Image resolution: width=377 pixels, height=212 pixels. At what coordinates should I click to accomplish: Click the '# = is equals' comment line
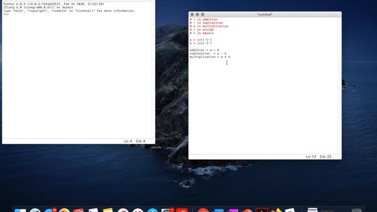201,33
